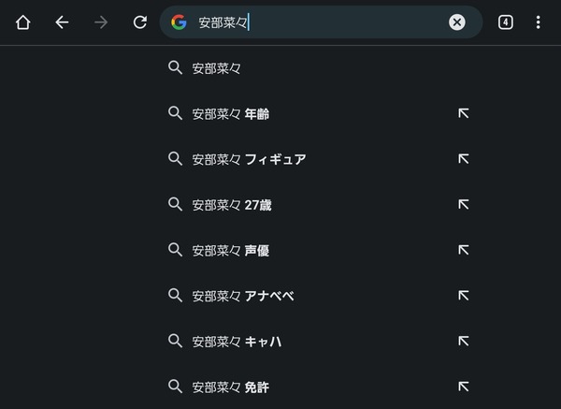Choose the 安部菜々 フィギュア suggestion

click(x=308, y=159)
